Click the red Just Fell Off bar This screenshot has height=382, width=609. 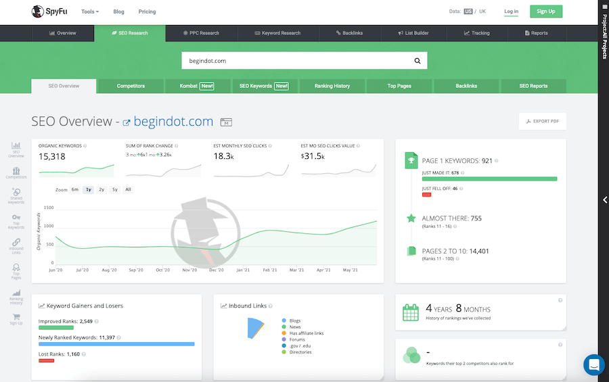(426, 195)
